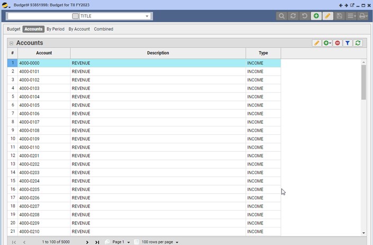This screenshot has height=245, width=373.
Task: Open the TITLE dropdown
Action: click(x=147, y=16)
